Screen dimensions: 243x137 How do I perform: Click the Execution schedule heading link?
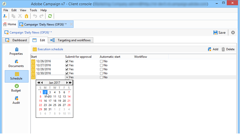(x=50, y=49)
